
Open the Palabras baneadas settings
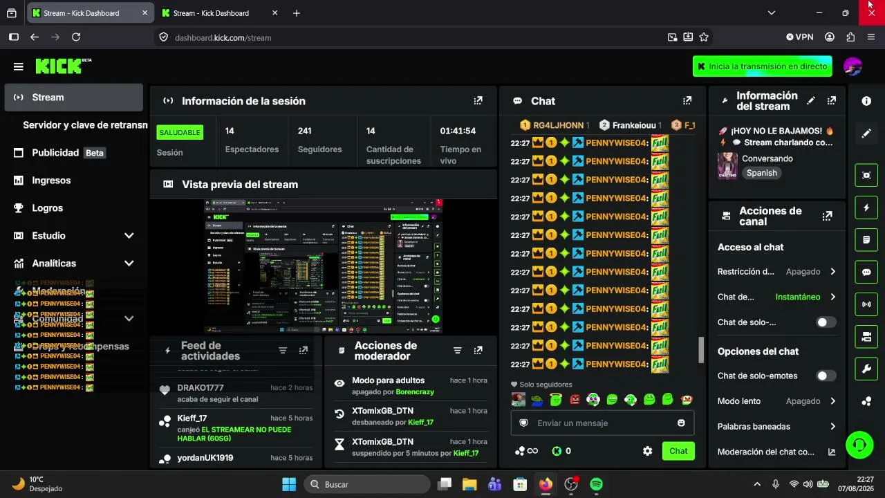(777, 427)
